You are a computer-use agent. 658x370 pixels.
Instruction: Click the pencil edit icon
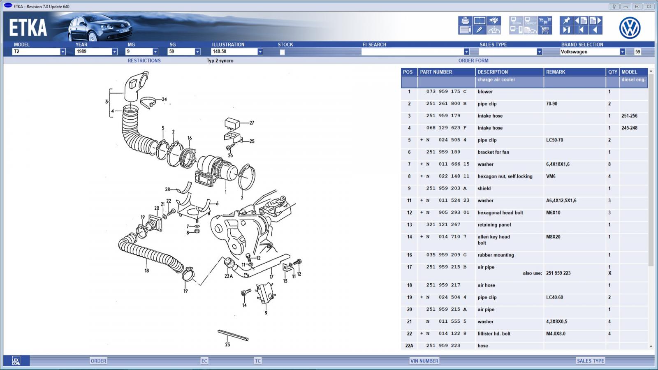[480, 30]
